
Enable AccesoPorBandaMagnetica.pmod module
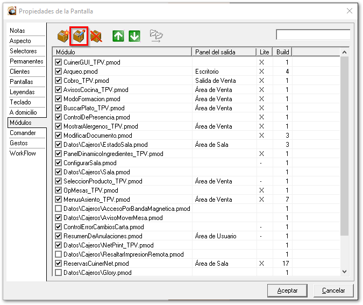58,208
